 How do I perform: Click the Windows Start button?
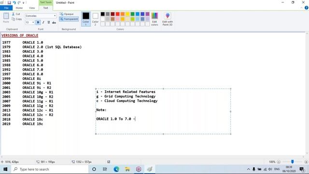[x=5, y=169]
